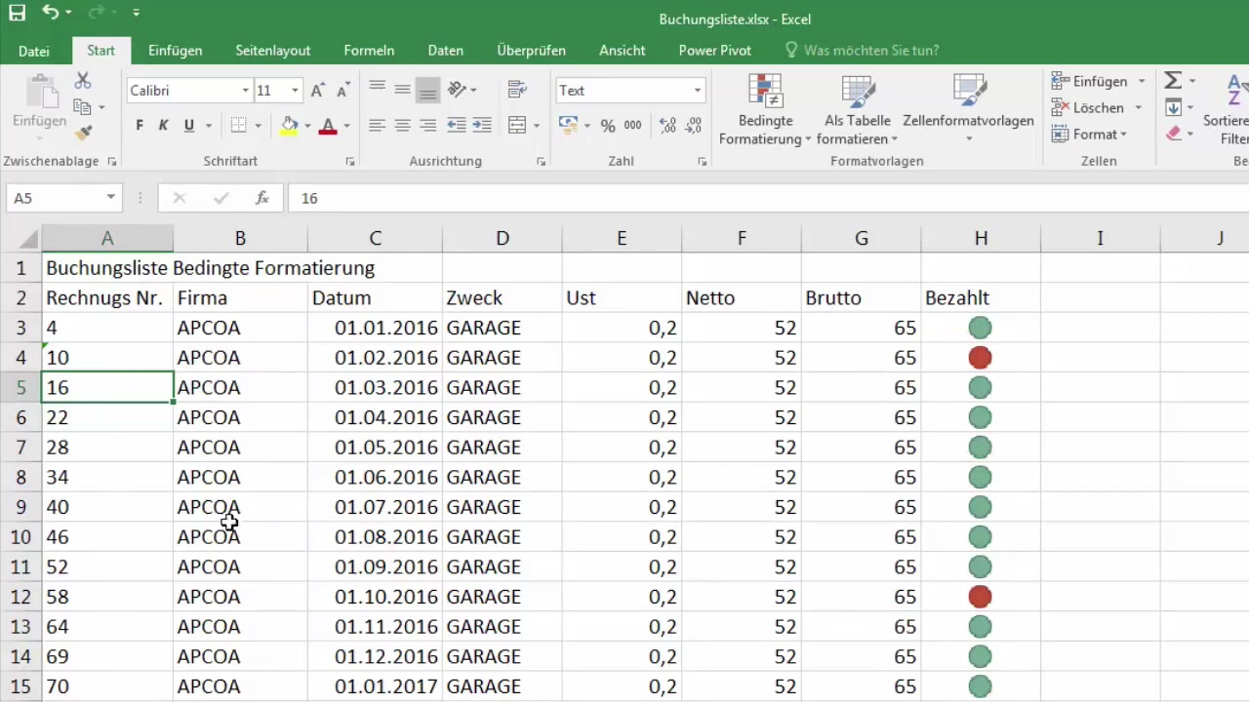
Task: Activate the format painter brush
Action: 83,133
